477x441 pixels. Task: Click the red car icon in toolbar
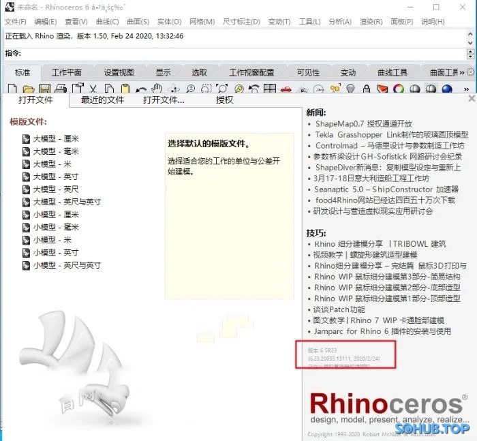tap(287, 89)
